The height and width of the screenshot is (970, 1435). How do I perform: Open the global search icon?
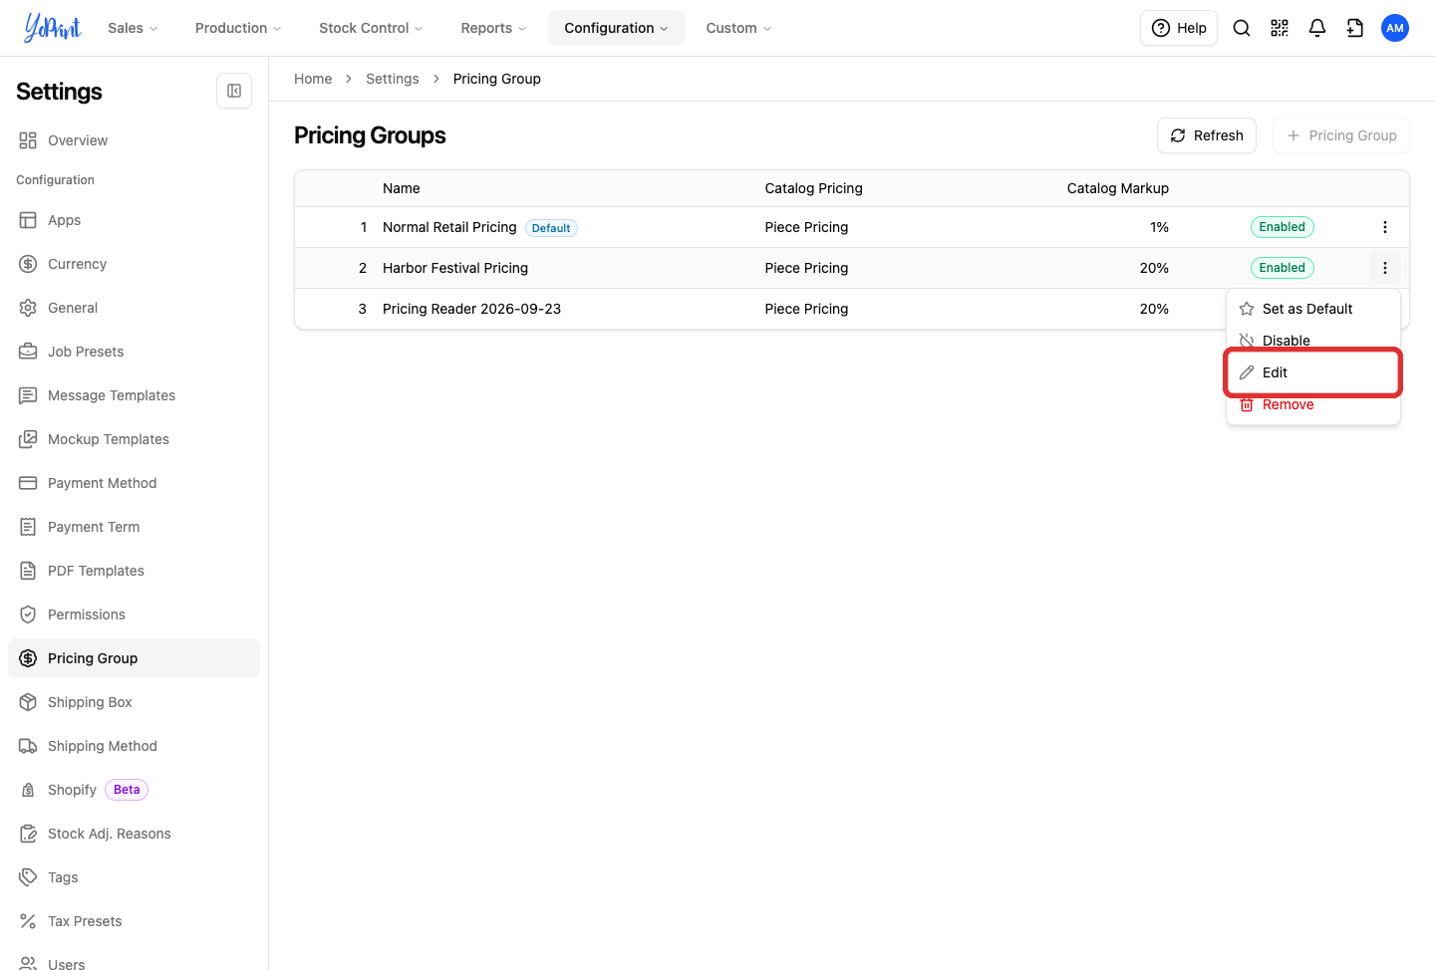coord(1242,28)
